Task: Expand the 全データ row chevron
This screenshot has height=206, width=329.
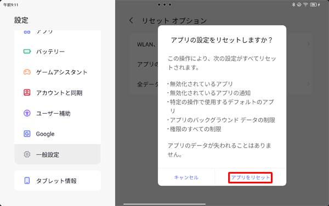Action: tap(308, 84)
